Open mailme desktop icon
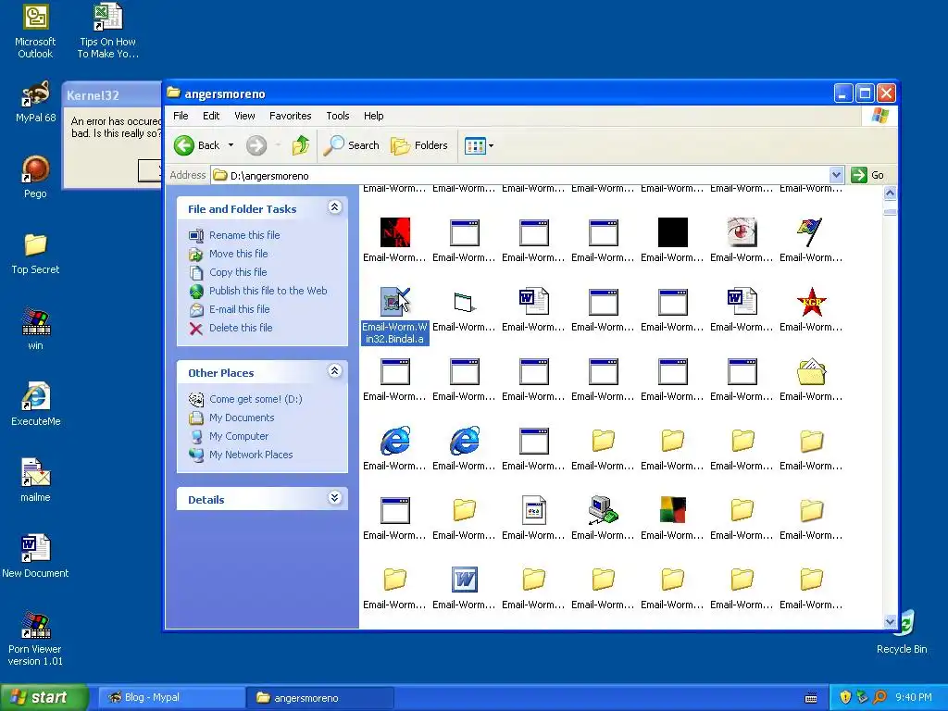The image size is (948, 711). click(x=36, y=481)
